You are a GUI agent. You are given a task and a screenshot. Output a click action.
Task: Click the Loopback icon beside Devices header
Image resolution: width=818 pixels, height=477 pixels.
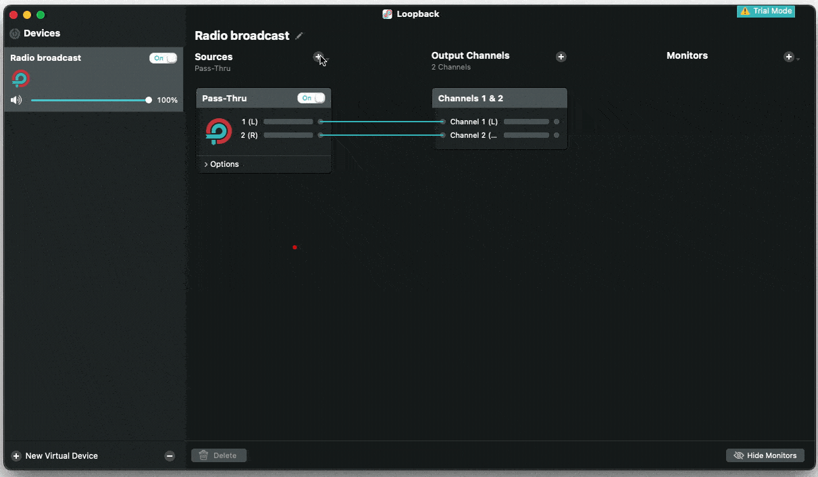click(x=14, y=33)
